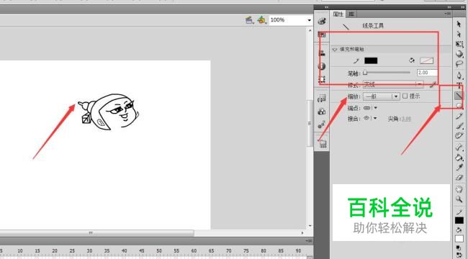This screenshot has width=468, height=259.
Task: Click the Edit Scene icon
Action: 249,20
